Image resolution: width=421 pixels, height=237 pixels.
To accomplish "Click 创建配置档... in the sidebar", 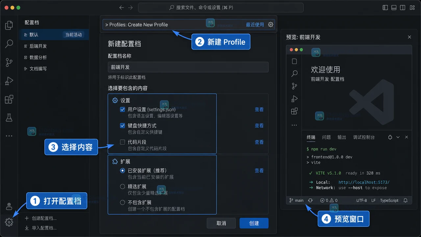I will [x=41, y=218].
